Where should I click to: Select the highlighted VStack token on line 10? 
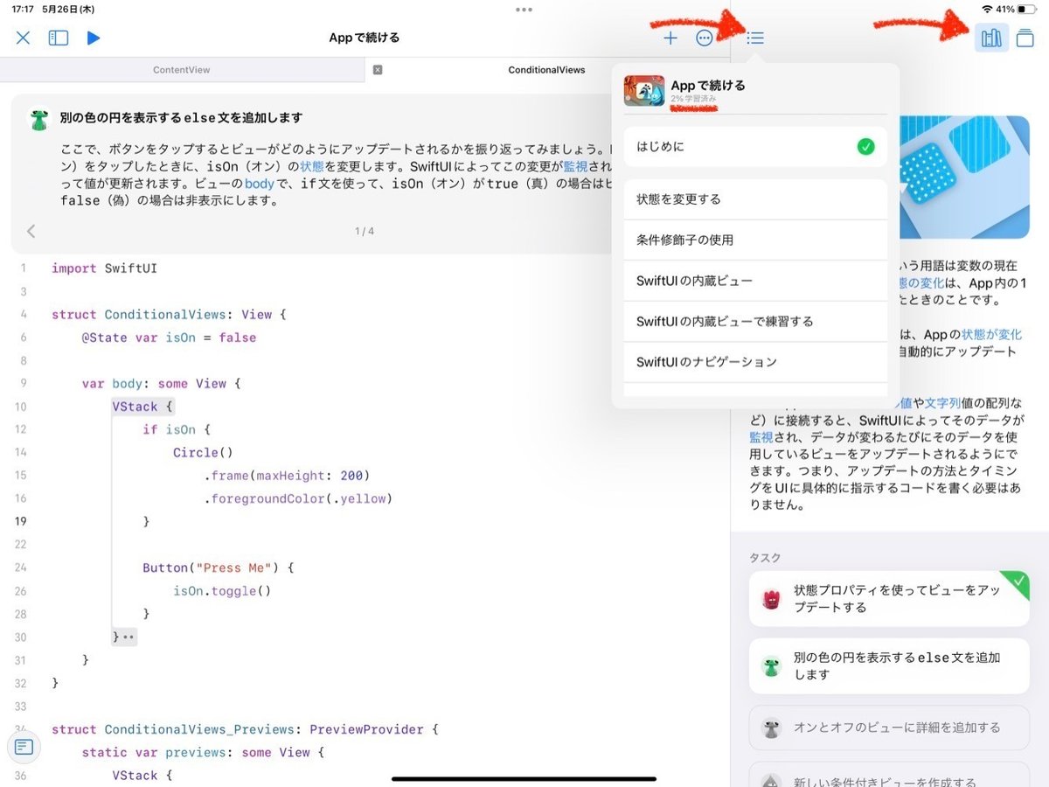[135, 407]
